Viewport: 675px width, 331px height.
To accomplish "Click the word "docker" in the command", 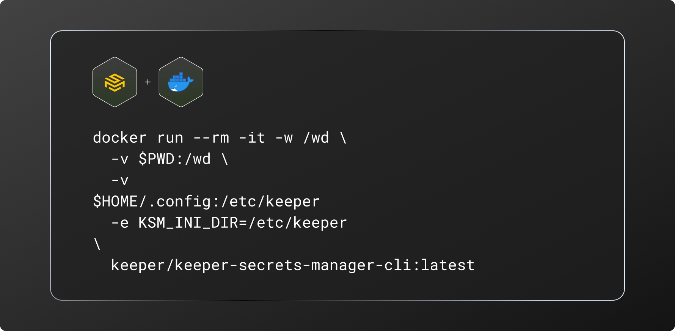I will coord(119,138).
